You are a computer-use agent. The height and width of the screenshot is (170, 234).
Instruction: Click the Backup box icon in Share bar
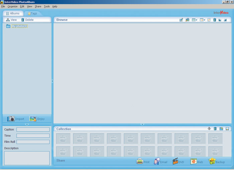tap(212, 161)
